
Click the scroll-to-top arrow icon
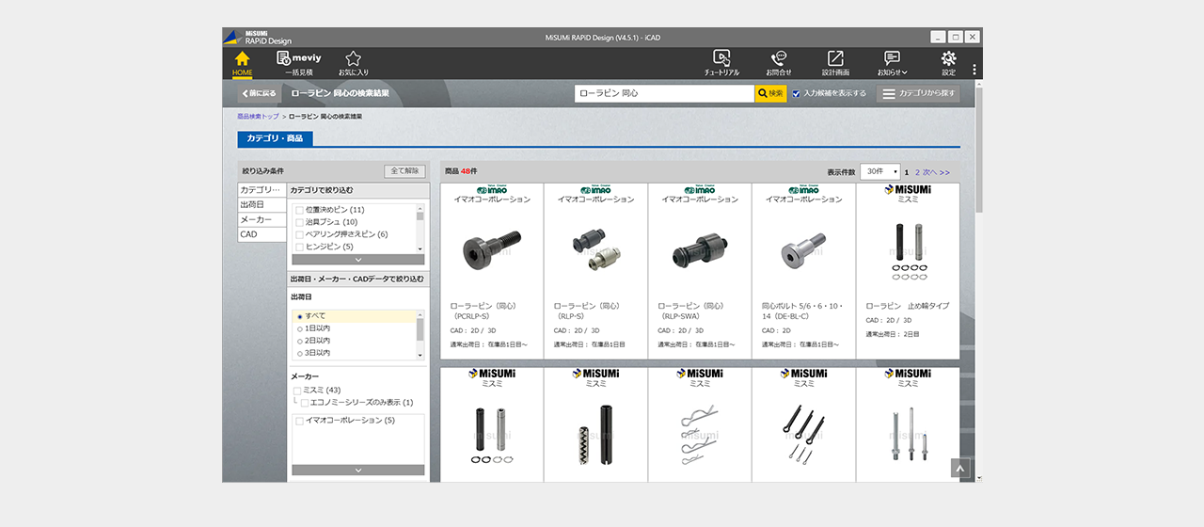959,468
